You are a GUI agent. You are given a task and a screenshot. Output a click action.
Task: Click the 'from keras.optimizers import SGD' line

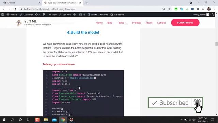pyautogui.click(x=74, y=99)
